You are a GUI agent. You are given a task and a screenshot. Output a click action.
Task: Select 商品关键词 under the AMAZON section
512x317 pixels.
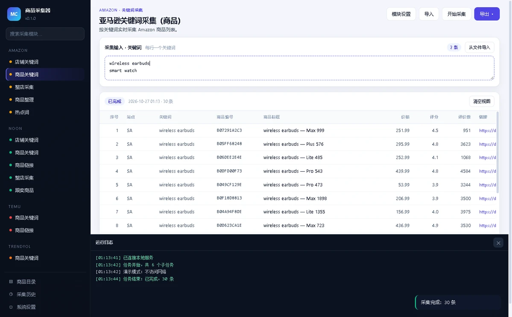pos(45,74)
